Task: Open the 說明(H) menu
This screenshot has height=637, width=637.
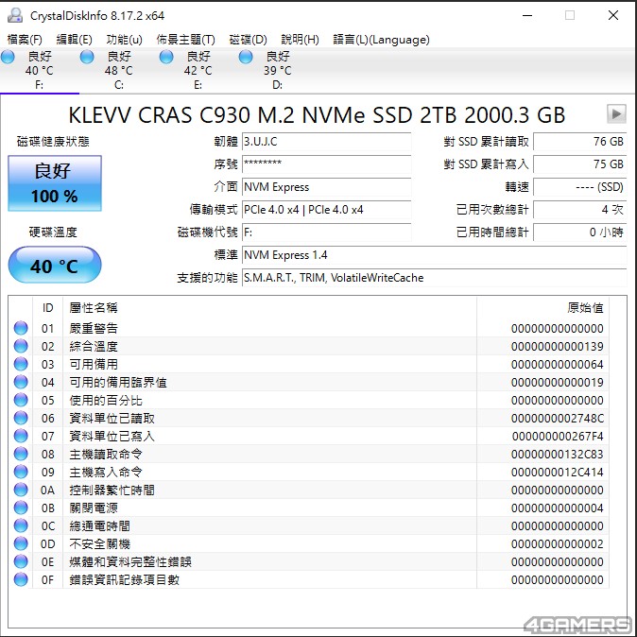Action: coord(300,40)
